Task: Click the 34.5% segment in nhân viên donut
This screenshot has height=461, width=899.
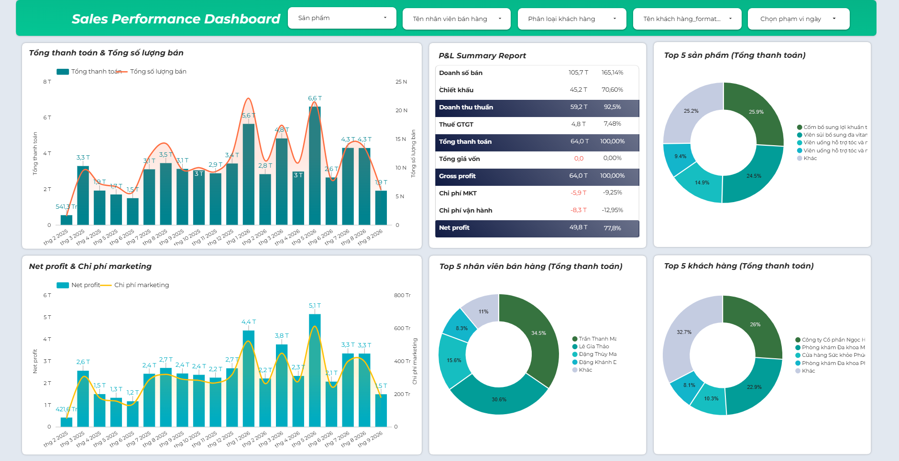Action: pyautogui.click(x=538, y=333)
